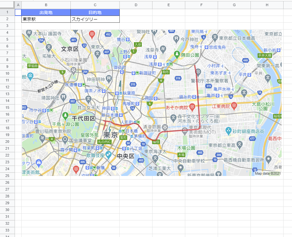292x237 pixels.
Task: Click the flower icon at 小石川後楽園
Action: coord(74,69)
